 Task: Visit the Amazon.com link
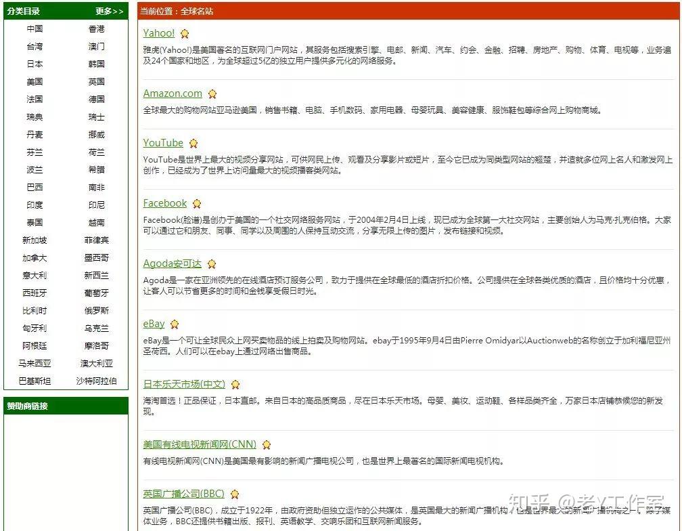(173, 93)
